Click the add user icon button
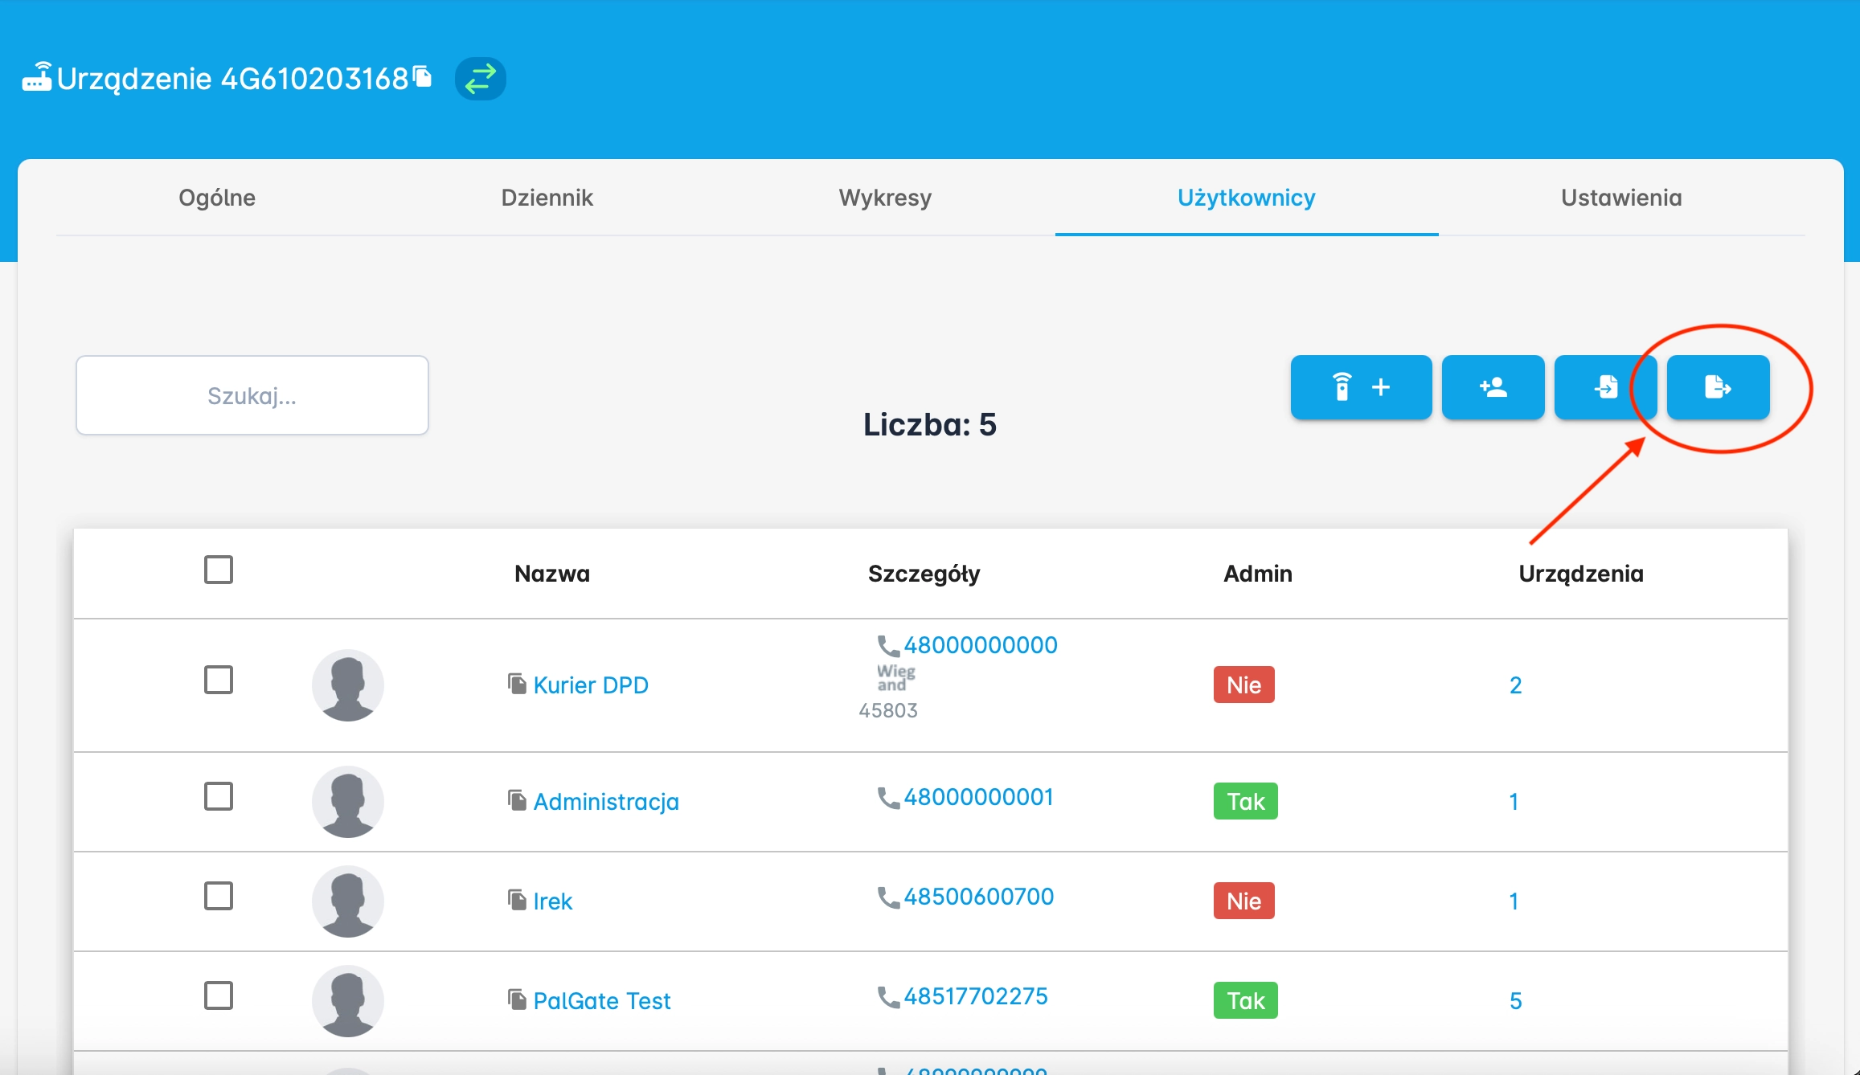The width and height of the screenshot is (1860, 1075). [x=1493, y=387]
